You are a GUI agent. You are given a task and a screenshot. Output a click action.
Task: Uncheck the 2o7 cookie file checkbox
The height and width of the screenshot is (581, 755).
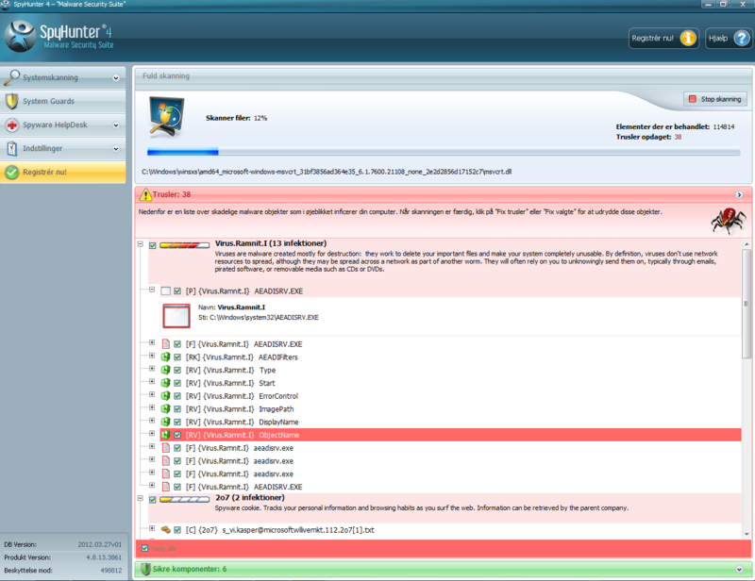[177, 530]
